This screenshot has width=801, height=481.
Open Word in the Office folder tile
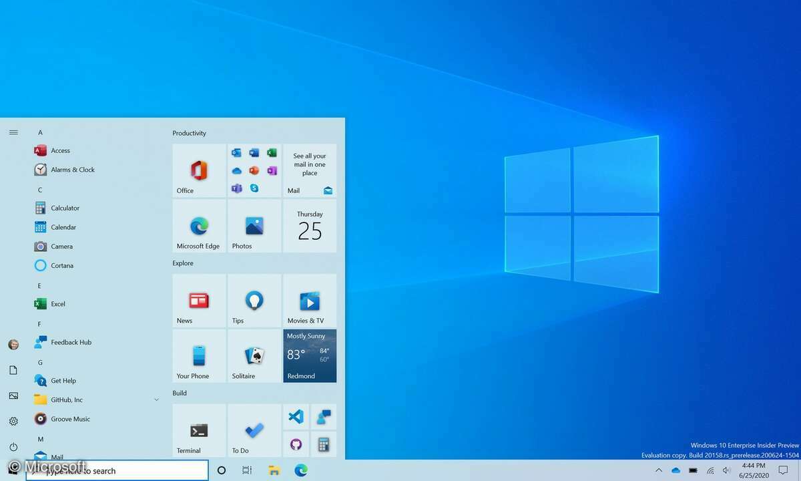254,153
